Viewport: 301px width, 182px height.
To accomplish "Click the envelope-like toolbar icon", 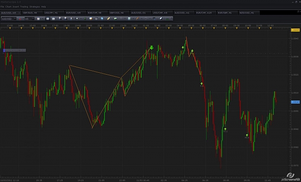I will coord(38,19).
